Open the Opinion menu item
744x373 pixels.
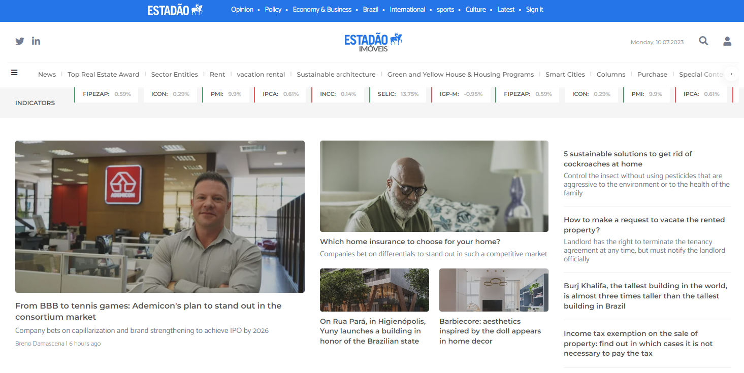(x=242, y=9)
